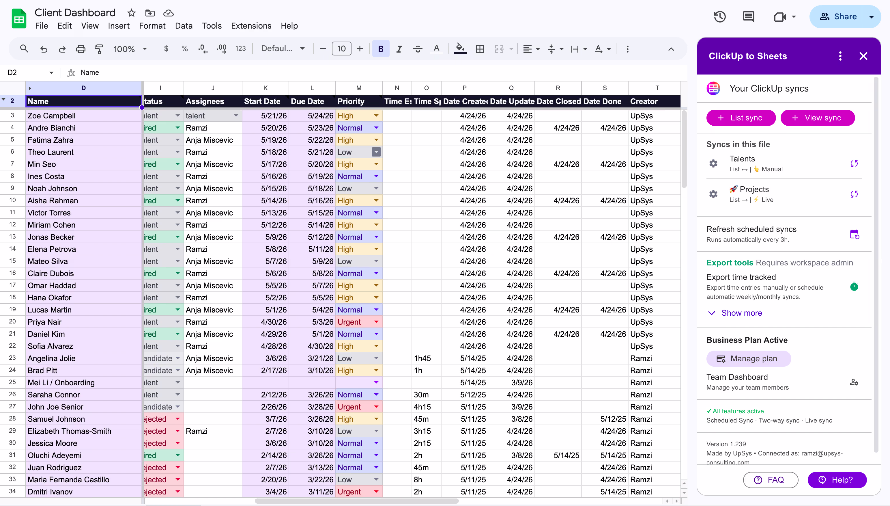The width and height of the screenshot is (890, 506).
Task: Click the undo icon in toolbar
Action: 44,49
